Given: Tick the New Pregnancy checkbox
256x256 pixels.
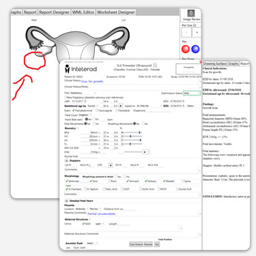Looking at the screenshot, I should coord(66,98).
